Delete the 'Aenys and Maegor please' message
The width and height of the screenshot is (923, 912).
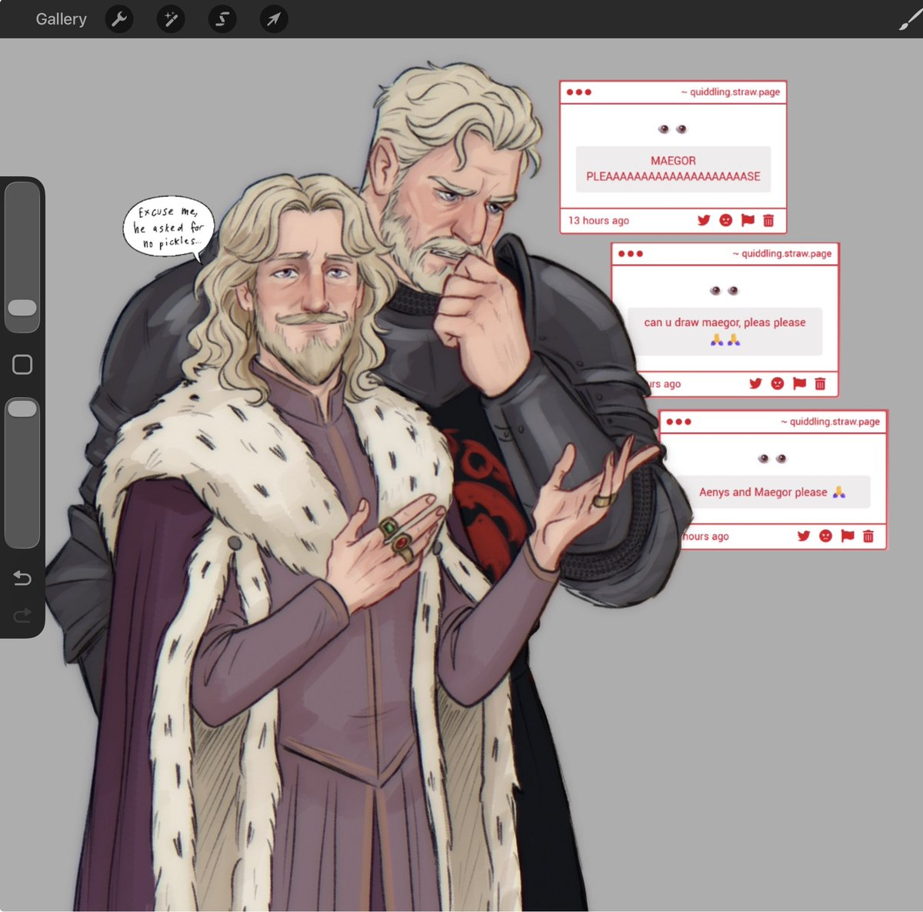coord(868,536)
